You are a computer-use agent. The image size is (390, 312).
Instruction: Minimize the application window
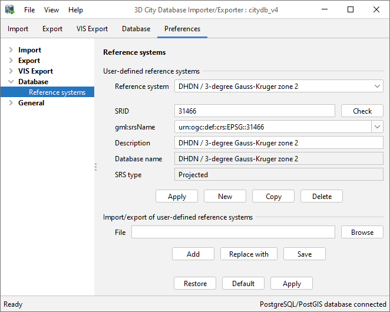pos(325,9)
